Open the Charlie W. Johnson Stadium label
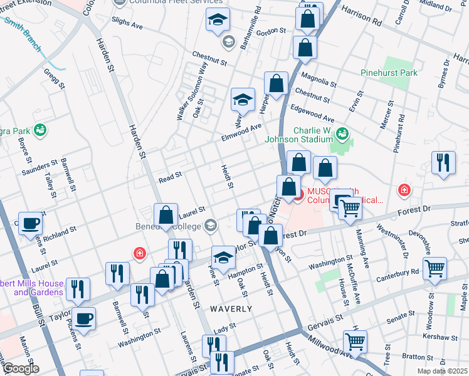The image size is (469, 376). click(299, 135)
